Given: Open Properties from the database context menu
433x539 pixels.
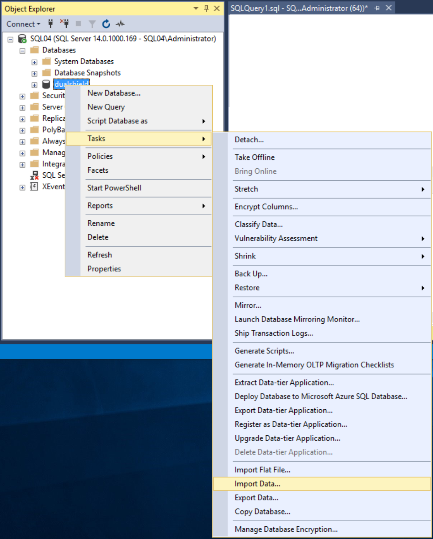Looking at the screenshot, I should click(104, 269).
